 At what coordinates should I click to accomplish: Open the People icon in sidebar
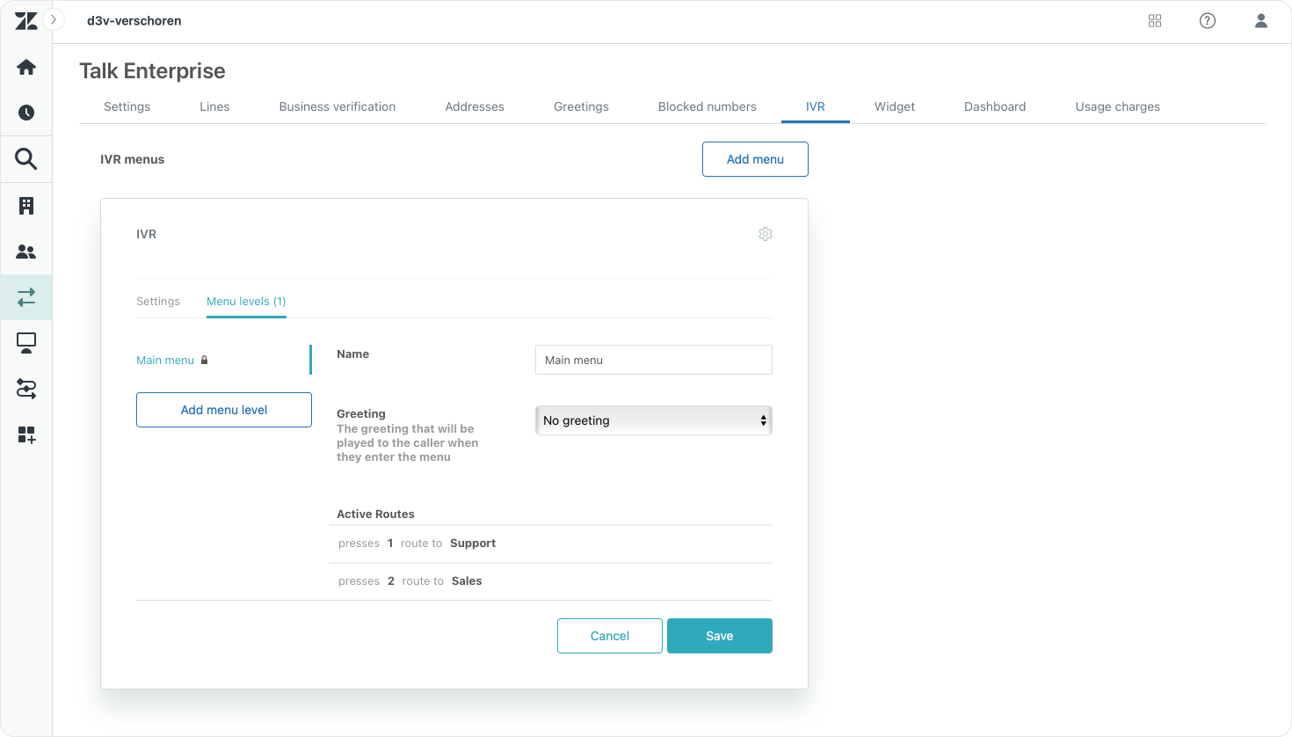click(x=26, y=252)
